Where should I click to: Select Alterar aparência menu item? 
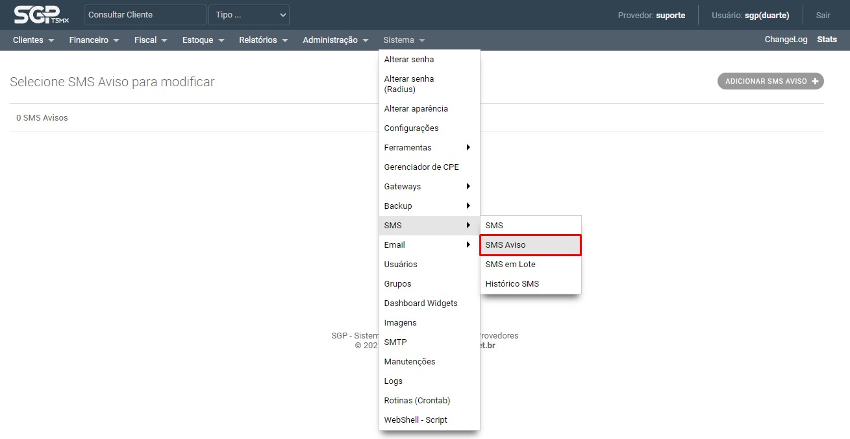(416, 109)
